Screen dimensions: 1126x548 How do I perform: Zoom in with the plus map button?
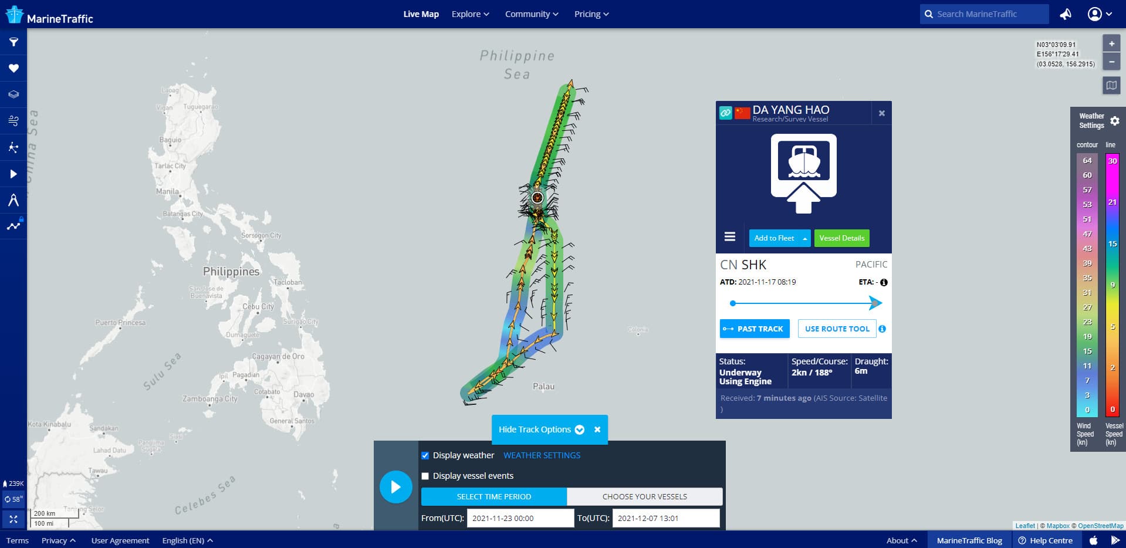tap(1111, 44)
